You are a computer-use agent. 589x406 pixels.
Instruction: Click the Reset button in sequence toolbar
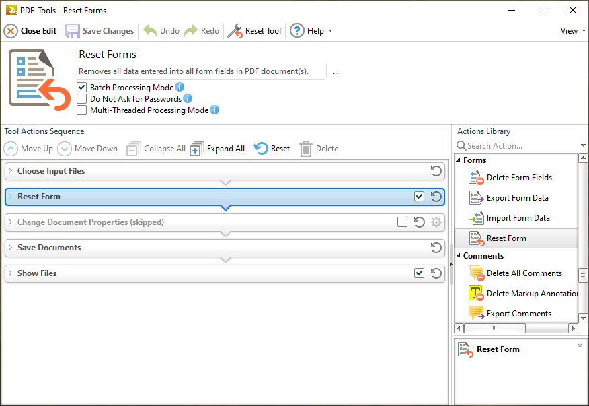272,149
